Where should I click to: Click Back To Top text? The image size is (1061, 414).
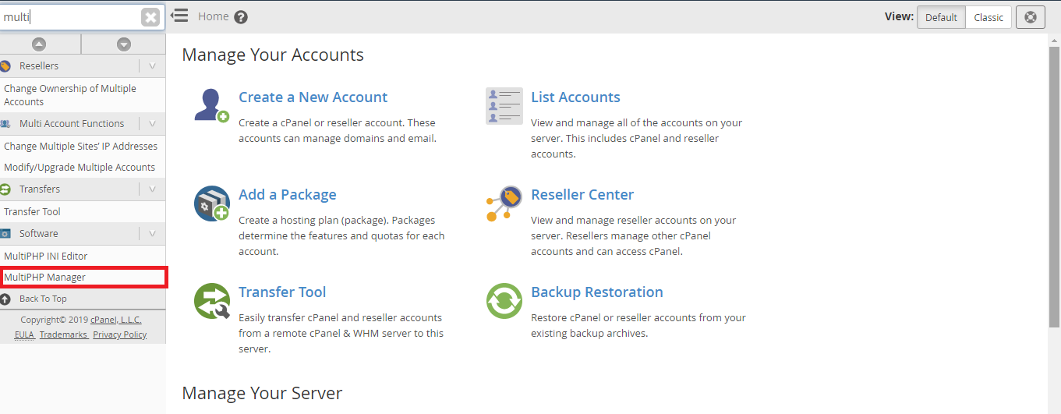click(43, 299)
